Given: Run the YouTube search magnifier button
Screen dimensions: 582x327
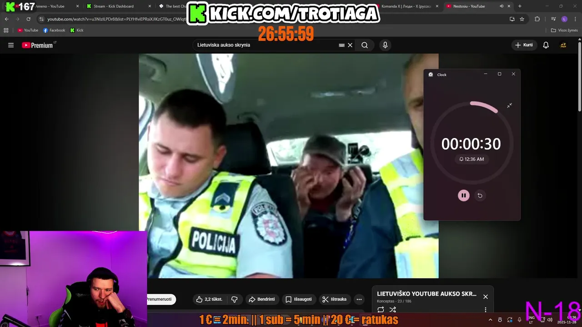Looking at the screenshot, I should [x=365, y=45].
